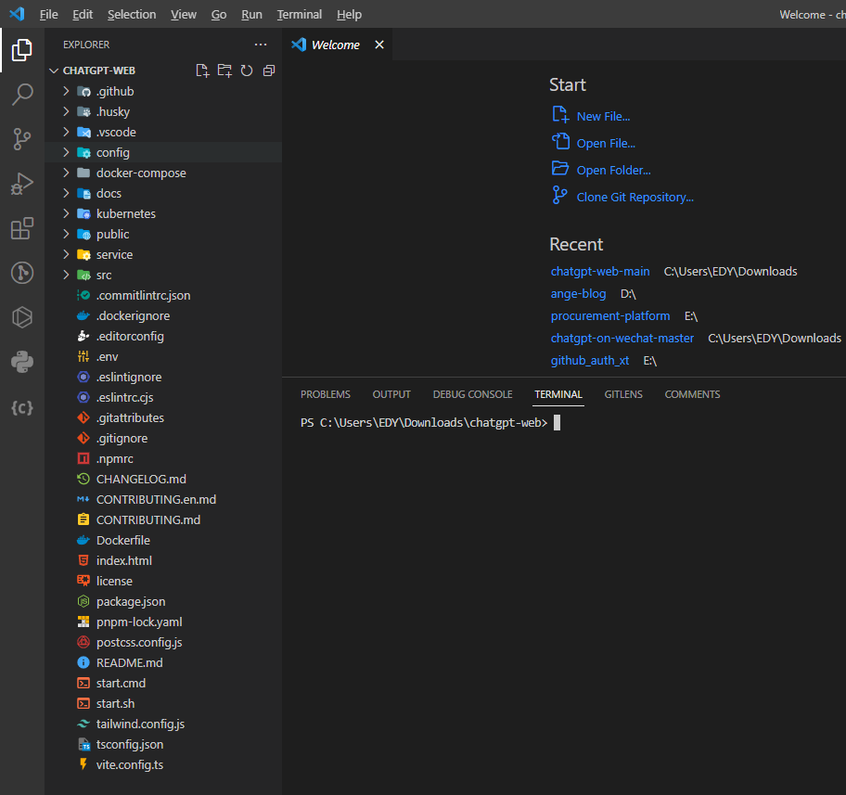
Task: Open the View menu
Action: tap(184, 15)
